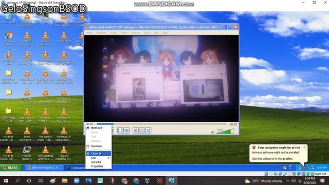Switch to C:\Documents command prompt taskbar button
The width and height of the screenshot is (329, 185).
point(76,168)
